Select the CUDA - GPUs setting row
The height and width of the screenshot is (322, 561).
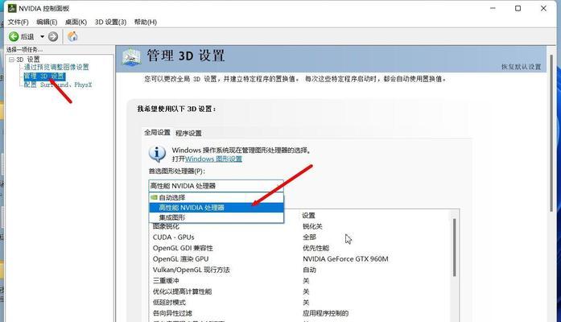tap(301, 237)
